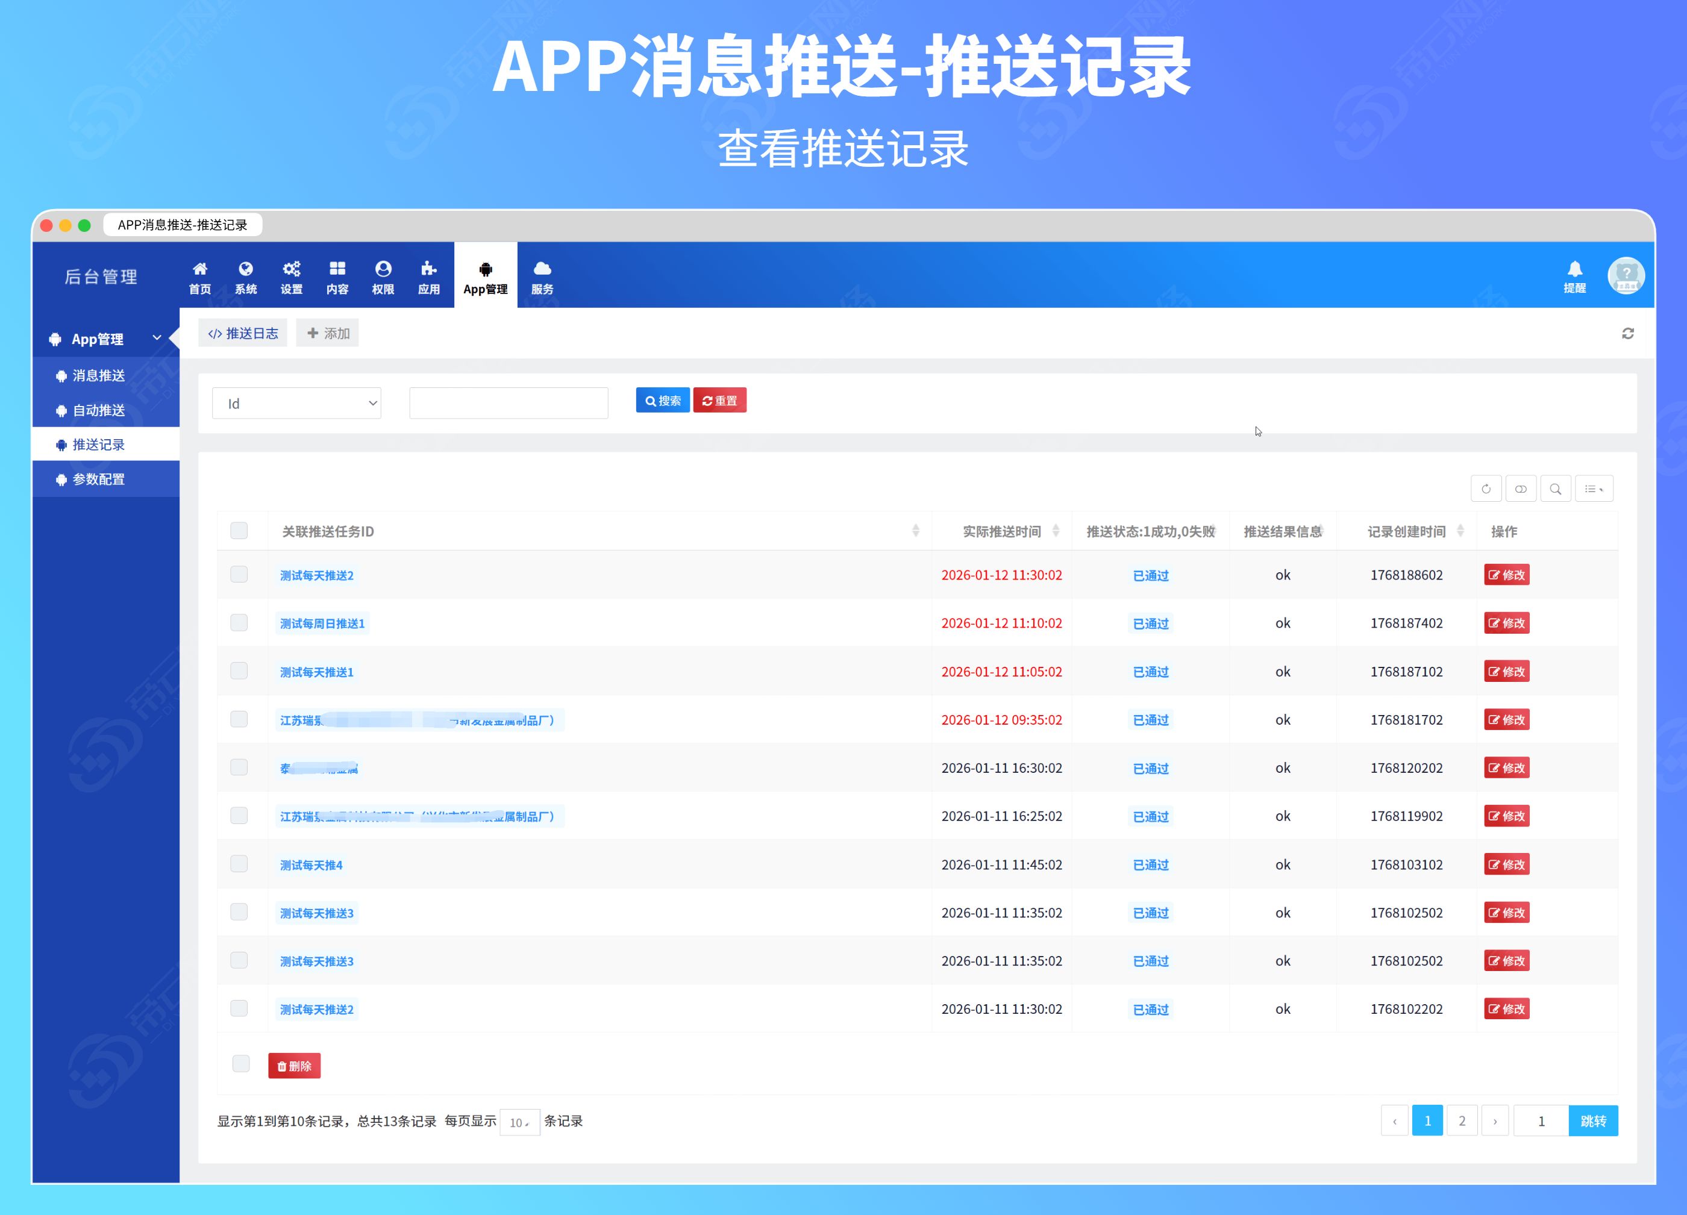Click the blue 搜索 button
Screen dimensions: 1687x1215
pyautogui.click(x=662, y=400)
